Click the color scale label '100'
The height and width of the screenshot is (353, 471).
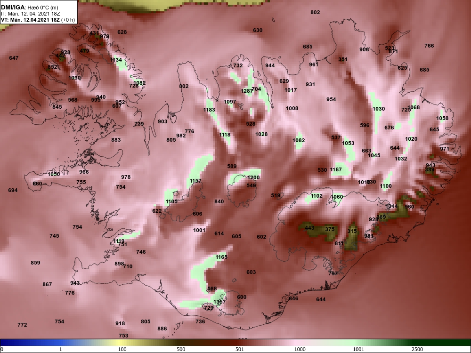click(x=122, y=349)
